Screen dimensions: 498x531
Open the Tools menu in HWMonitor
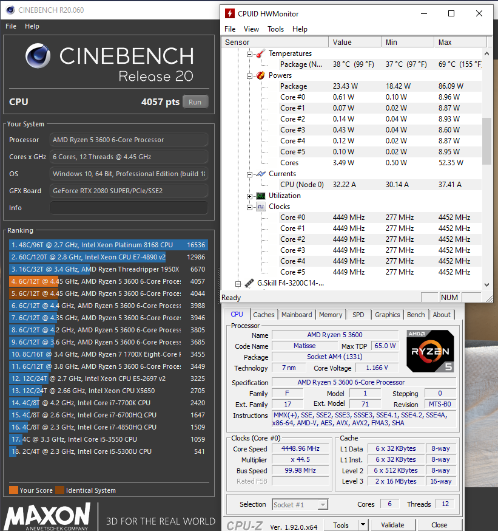pos(275,29)
